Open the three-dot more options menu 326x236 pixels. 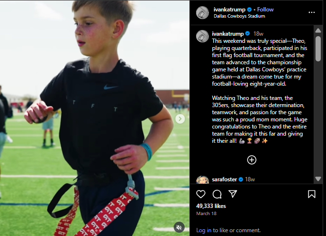click(x=311, y=12)
